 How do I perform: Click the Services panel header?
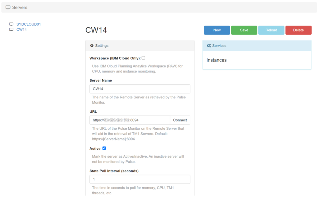click(x=257, y=46)
